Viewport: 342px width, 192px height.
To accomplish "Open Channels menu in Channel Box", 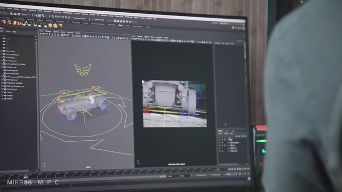I will tap(217, 43).
